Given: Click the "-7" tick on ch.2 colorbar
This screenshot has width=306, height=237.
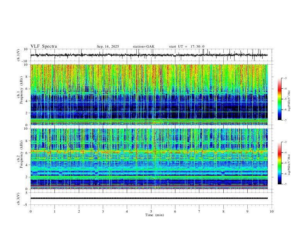Looking at the screenshot, I should (285, 184).
